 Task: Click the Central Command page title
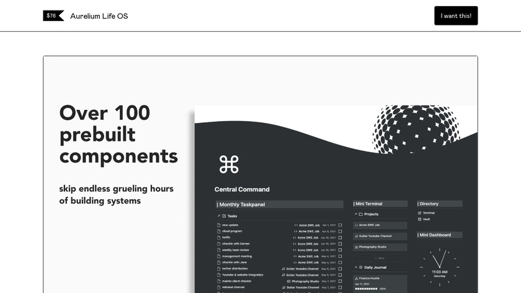click(242, 189)
